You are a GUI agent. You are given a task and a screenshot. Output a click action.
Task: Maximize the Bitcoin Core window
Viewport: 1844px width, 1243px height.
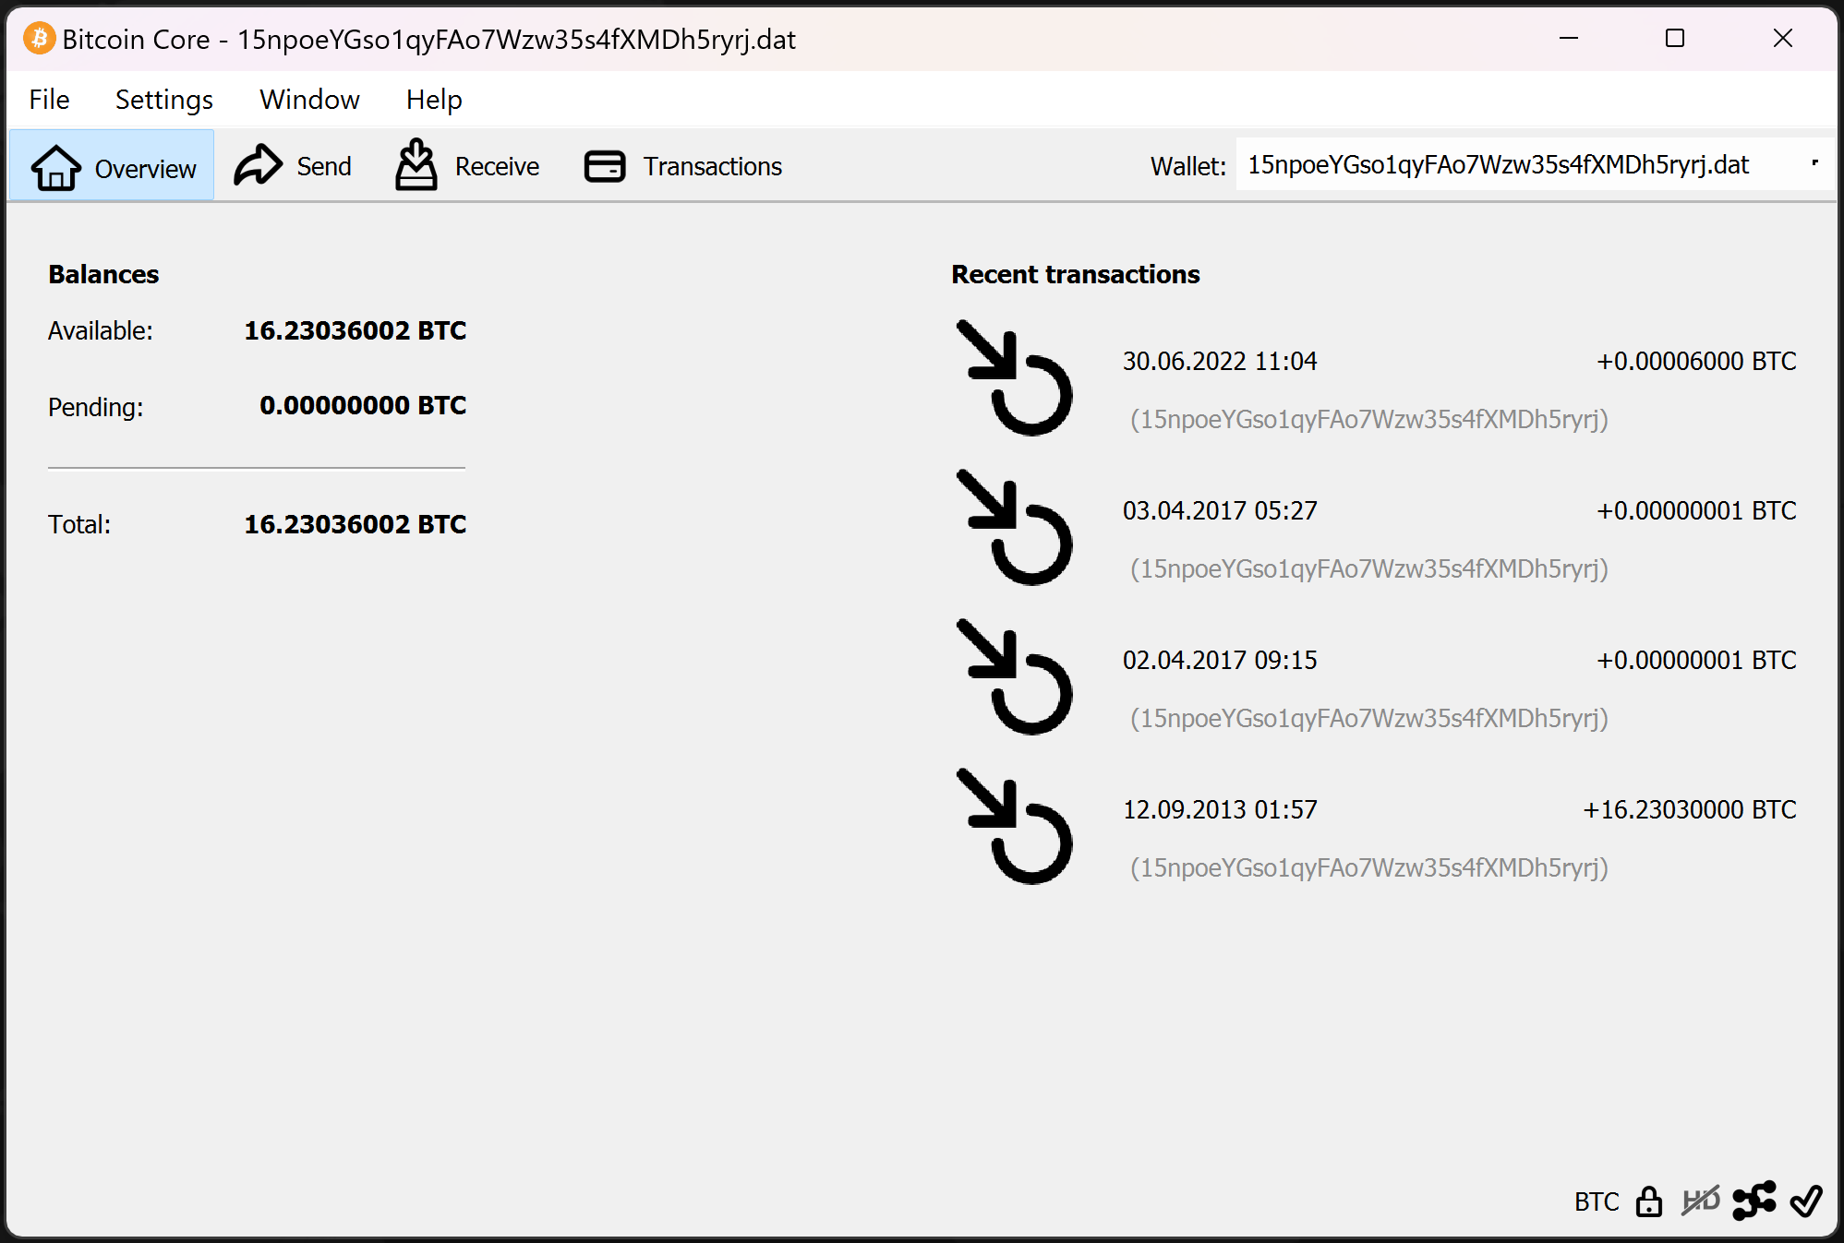(x=1674, y=39)
